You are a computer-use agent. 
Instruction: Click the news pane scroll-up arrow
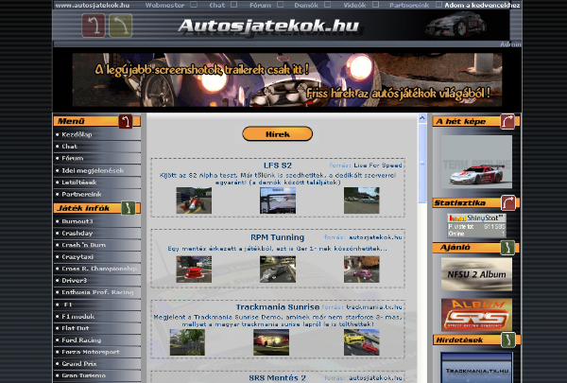click(422, 118)
